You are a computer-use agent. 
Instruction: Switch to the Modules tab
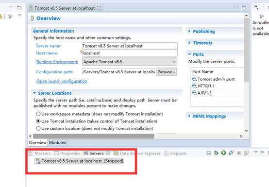click(57, 142)
